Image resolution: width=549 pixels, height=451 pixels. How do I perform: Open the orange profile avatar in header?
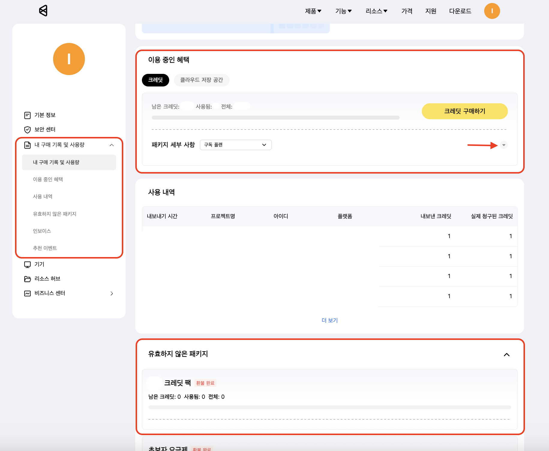(492, 11)
